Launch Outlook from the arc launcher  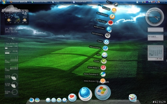114,10
